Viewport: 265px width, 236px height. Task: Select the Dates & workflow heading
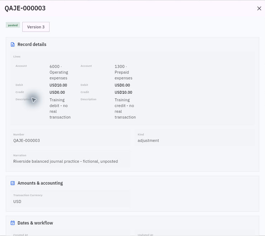pyautogui.click(x=35, y=223)
